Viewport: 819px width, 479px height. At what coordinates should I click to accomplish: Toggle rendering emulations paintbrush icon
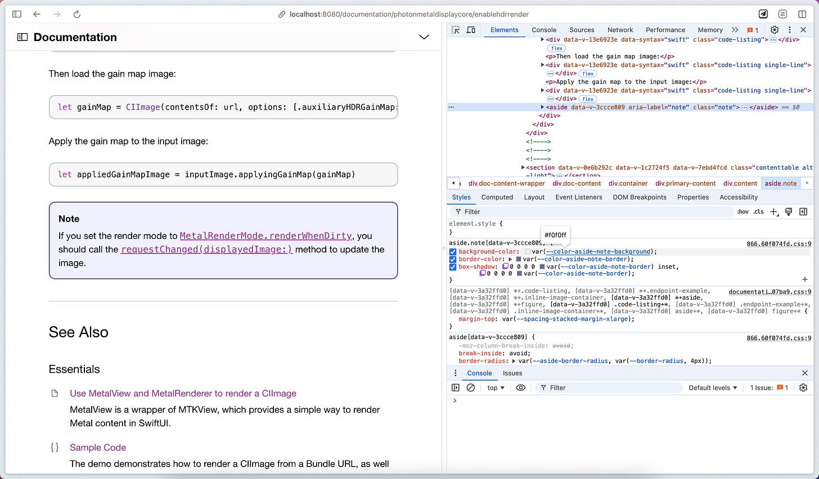pyautogui.click(x=789, y=211)
